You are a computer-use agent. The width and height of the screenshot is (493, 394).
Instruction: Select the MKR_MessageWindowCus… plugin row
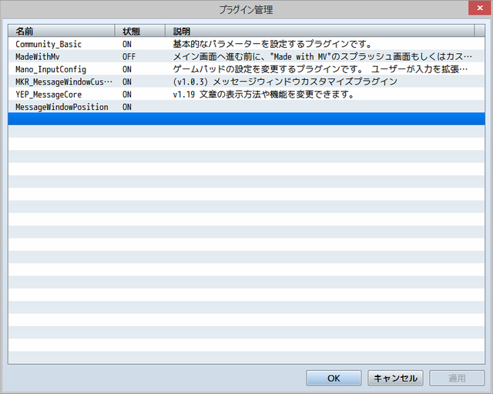coord(246,82)
